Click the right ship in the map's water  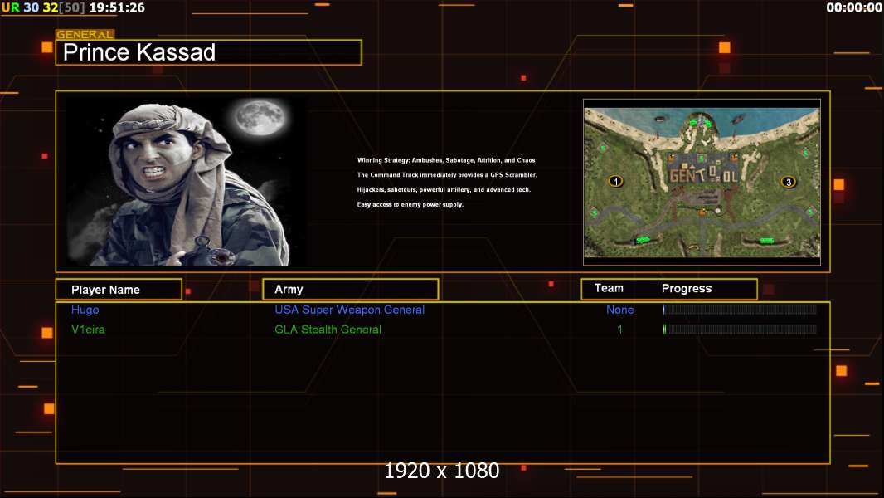coord(738,119)
